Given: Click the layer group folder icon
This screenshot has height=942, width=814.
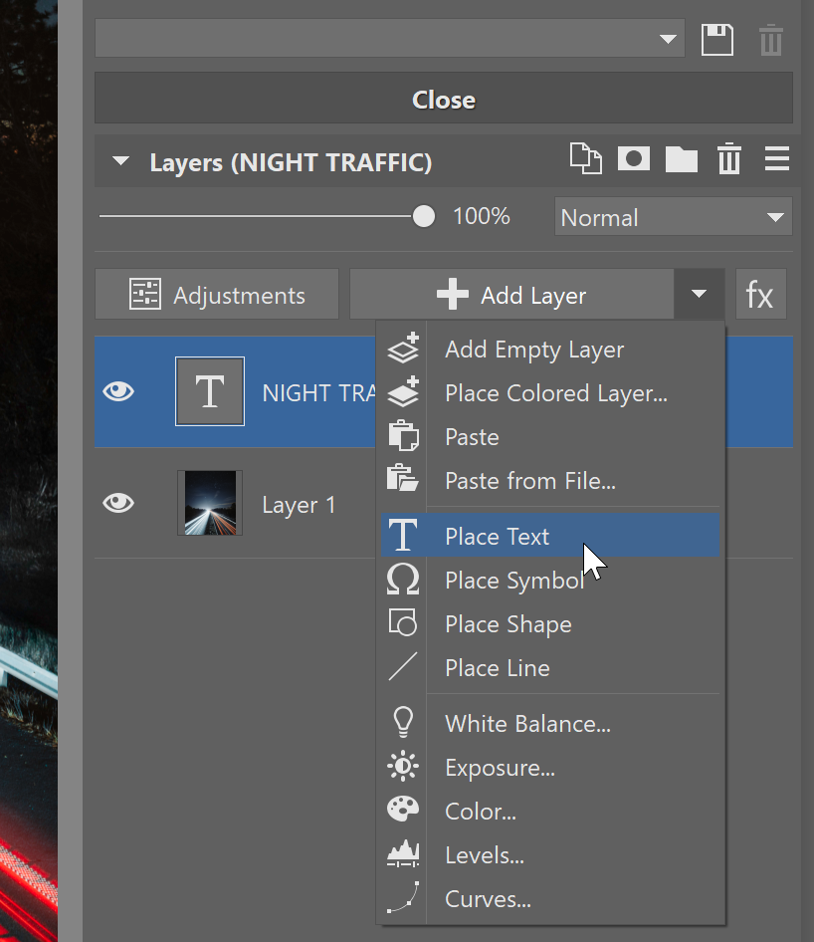Looking at the screenshot, I should pyautogui.click(x=682, y=159).
